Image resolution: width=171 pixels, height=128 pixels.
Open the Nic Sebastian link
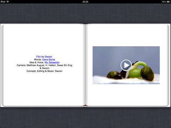click(x=52, y=63)
